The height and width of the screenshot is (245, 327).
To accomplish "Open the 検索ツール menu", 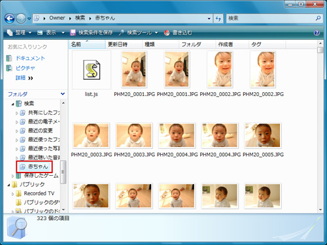I will click(x=139, y=33).
